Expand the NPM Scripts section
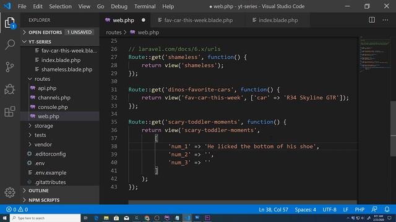396x222 pixels. pyautogui.click(x=59, y=200)
